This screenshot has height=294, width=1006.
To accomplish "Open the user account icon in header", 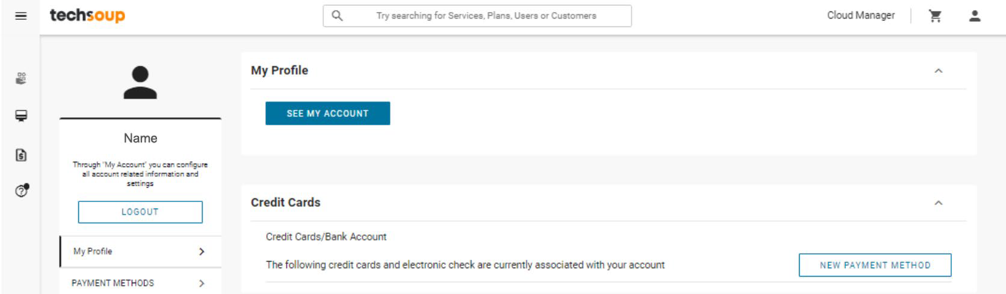I will click(975, 16).
